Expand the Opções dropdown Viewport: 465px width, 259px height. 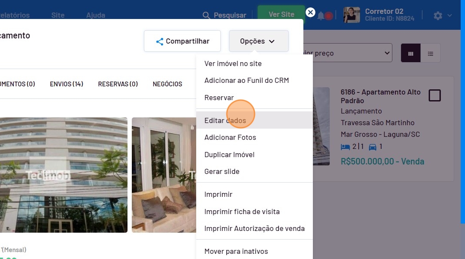pyautogui.click(x=258, y=41)
